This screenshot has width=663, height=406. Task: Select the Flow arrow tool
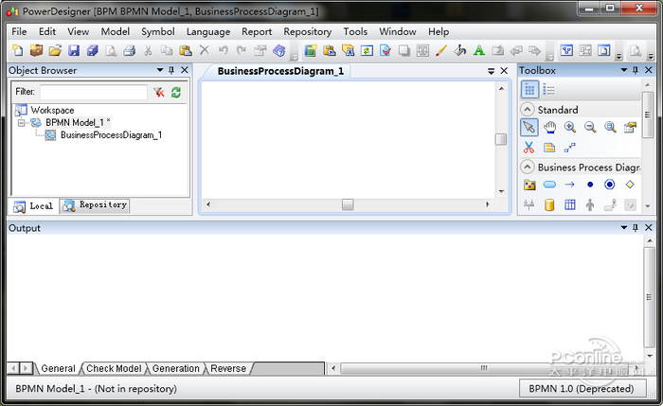[x=569, y=185]
